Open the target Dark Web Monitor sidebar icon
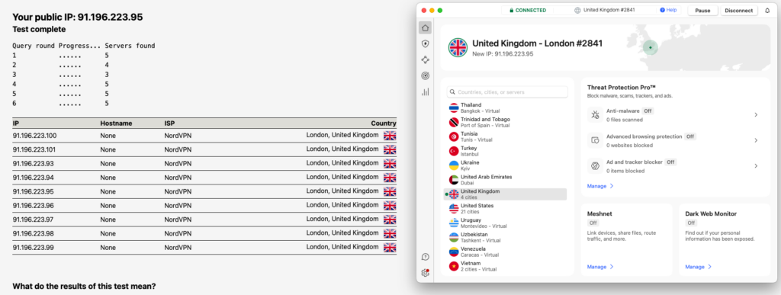The width and height of the screenshot is (781, 295). click(x=425, y=75)
